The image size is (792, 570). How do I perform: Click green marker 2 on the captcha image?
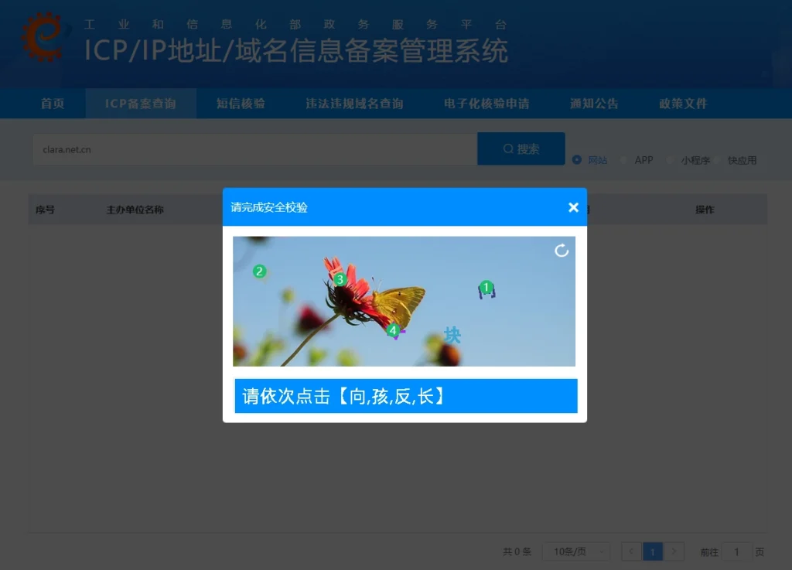258,271
